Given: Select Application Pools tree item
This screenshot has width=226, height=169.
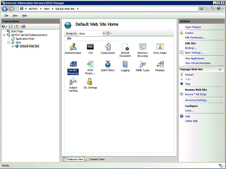Looking at the screenshot, I should click(25, 39).
